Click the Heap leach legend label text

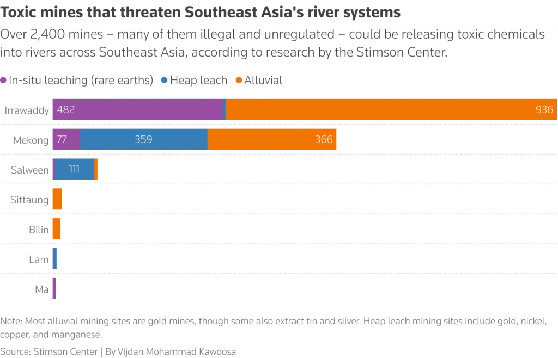198,81
